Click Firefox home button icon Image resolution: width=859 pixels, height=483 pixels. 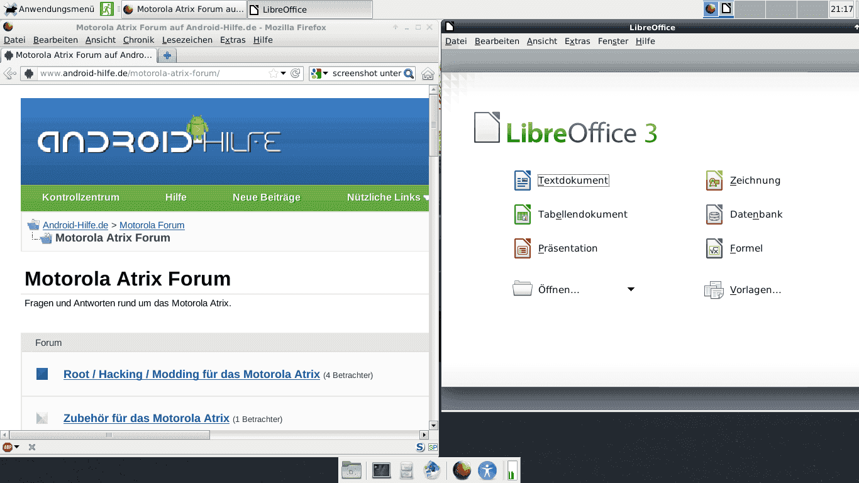click(x=428, y=74)
